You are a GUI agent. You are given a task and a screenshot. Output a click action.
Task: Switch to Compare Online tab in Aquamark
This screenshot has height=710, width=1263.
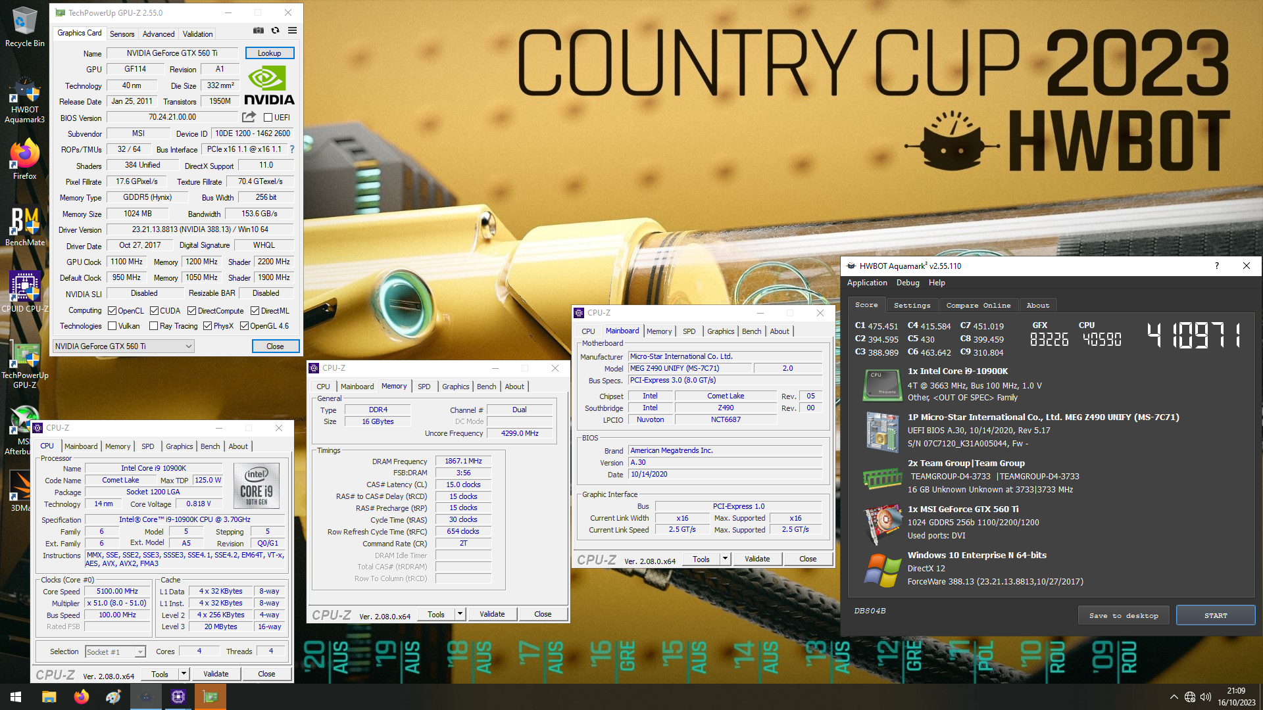978,305
